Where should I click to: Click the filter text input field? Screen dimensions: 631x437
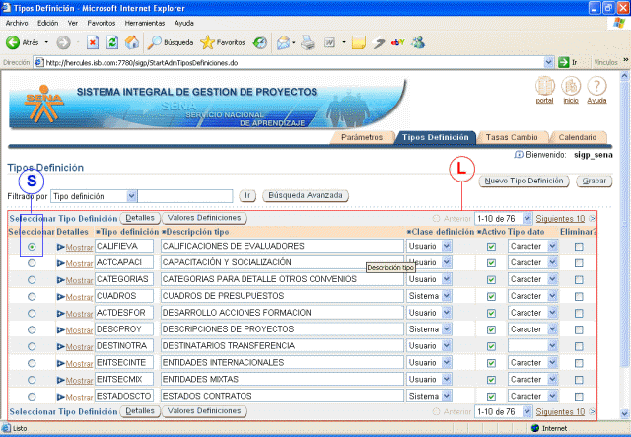185,196
